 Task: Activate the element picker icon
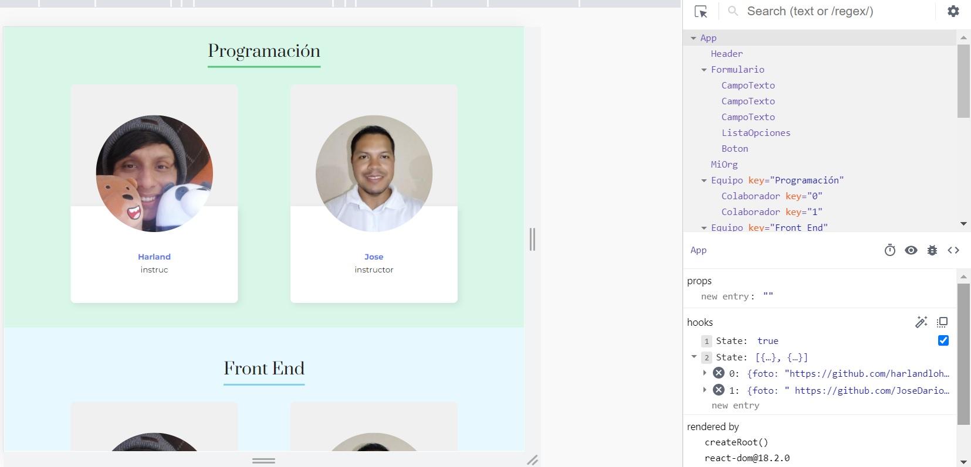pos(701,11)
